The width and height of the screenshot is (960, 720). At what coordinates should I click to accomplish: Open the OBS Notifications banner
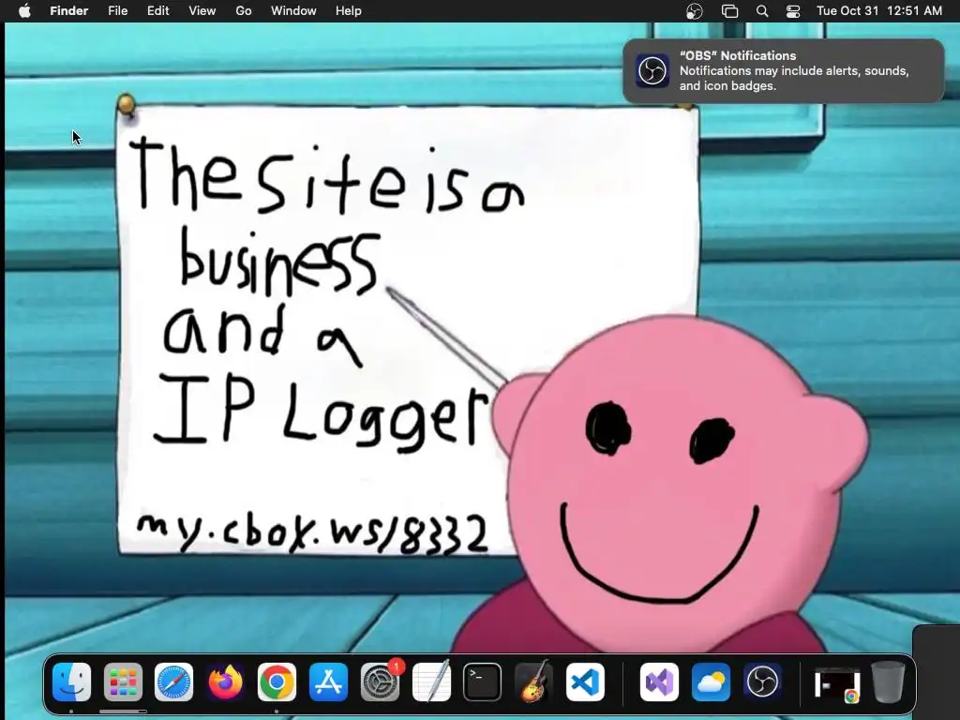[784, 71]
